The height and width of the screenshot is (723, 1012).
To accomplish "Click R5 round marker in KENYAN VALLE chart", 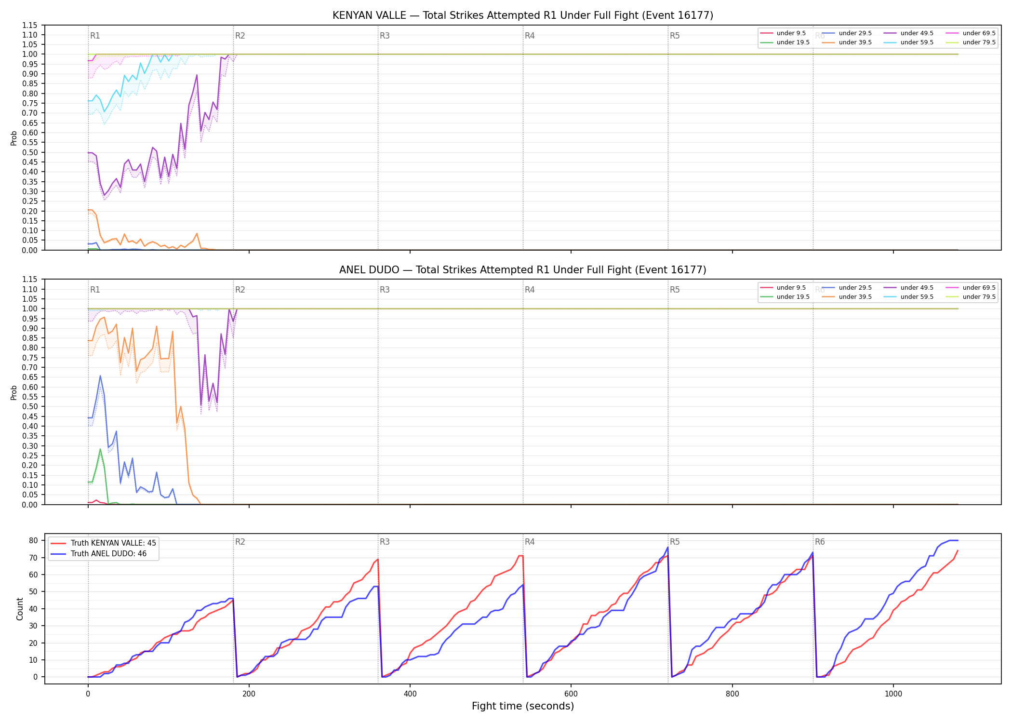I will pyautogui.click(x=675, y=36).
